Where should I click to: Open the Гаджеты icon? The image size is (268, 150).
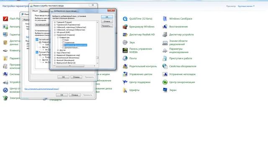pos(5,35)
